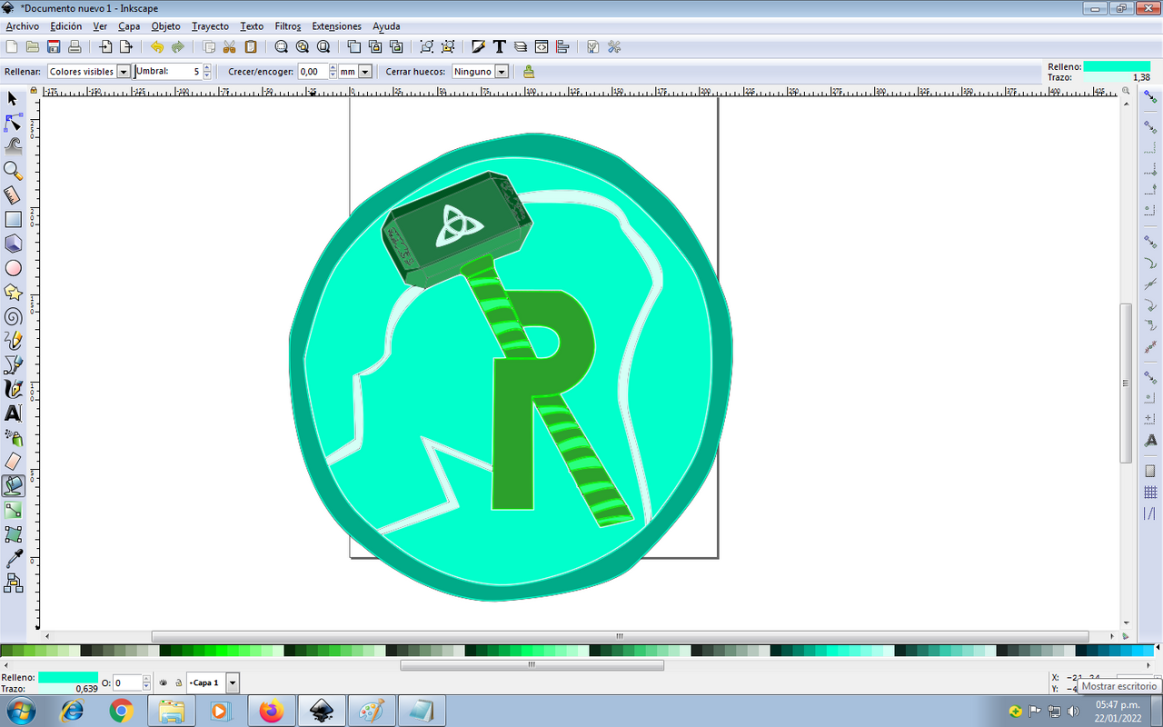Toggle snap to paths

pyautogui.click(x=1150, y=263)
